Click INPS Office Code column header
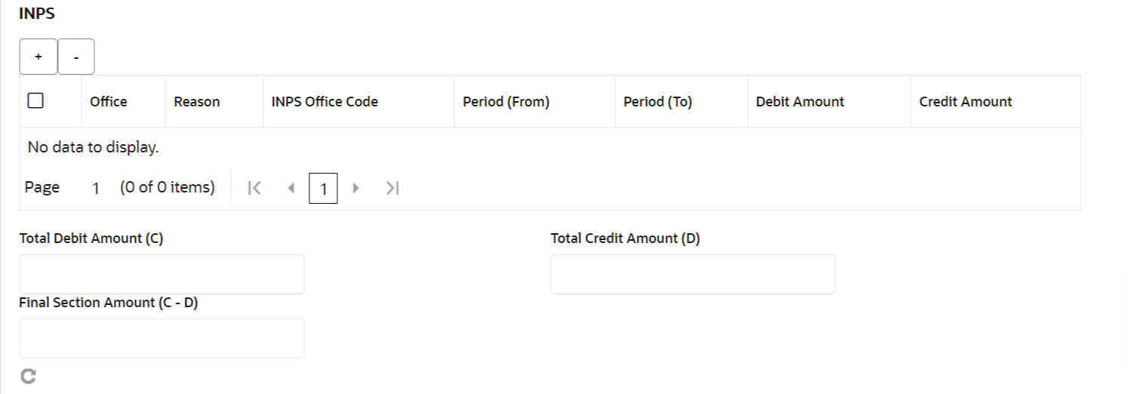Image resolution: width=1128 pixels, height=394 pixels. coord(324,102)
